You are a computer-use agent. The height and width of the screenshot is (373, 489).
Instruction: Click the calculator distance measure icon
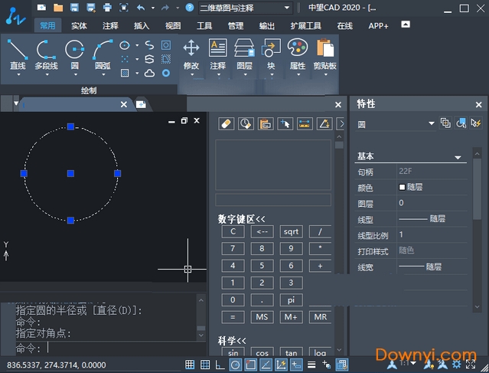(305, 124)
